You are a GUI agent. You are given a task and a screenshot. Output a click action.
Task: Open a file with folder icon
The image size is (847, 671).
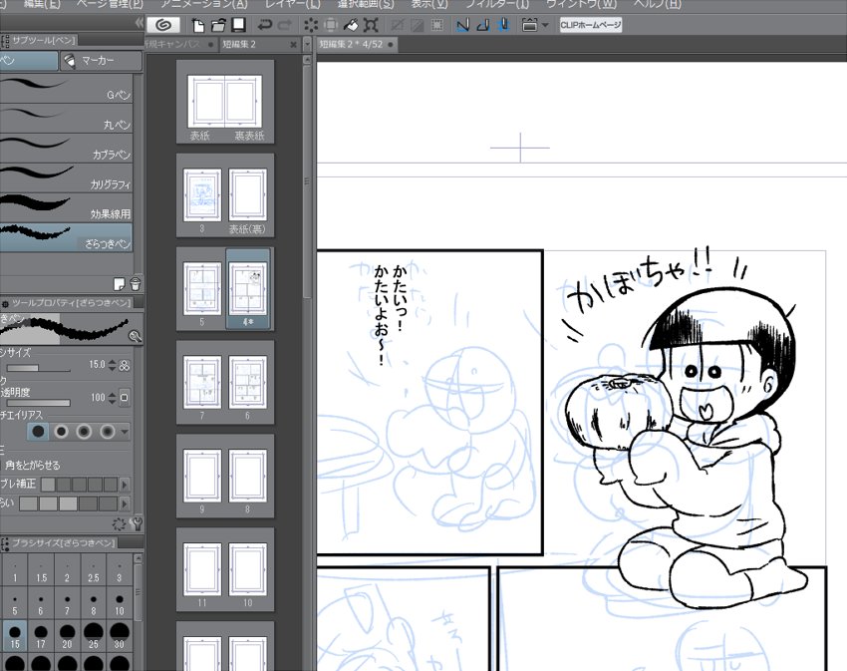[x=219, y=25]
